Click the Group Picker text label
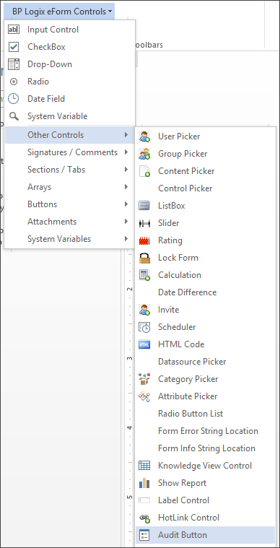Viewport: 280px width, 548px height. tap(183, 154)
